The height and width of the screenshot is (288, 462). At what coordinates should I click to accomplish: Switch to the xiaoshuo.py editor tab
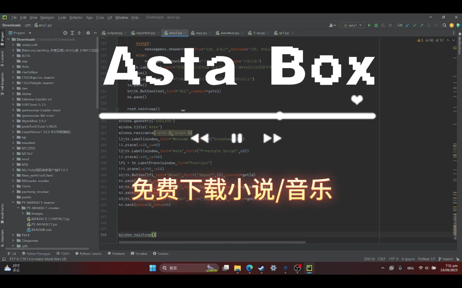pos(230,33)
